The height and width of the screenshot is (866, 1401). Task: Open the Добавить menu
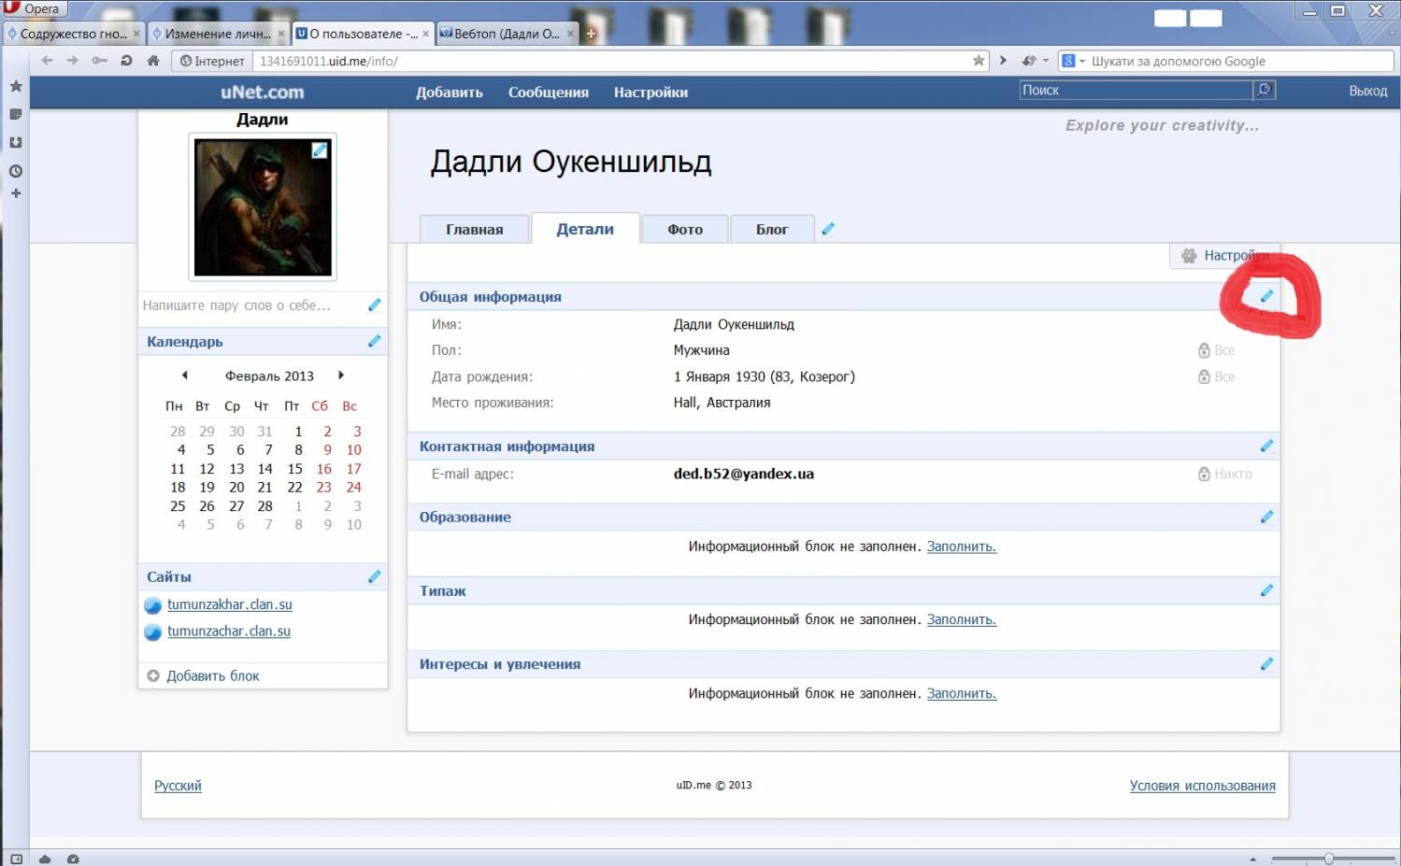click(450, 92)
